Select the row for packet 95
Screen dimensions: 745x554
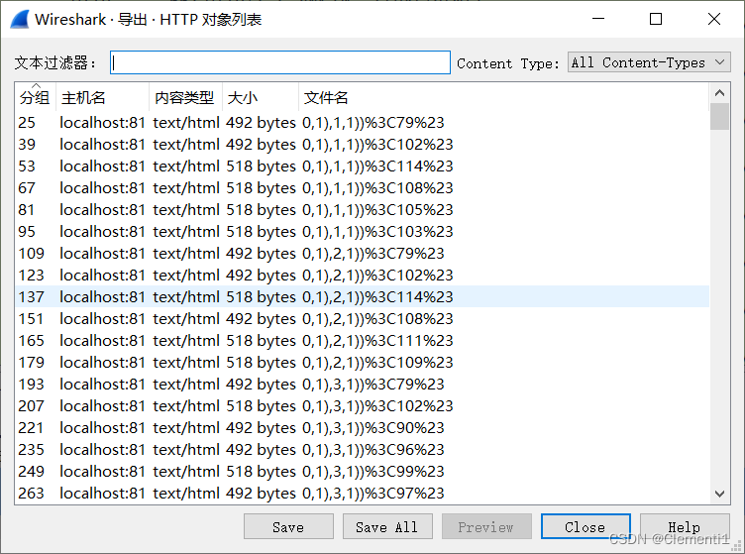tap(362, 232)
